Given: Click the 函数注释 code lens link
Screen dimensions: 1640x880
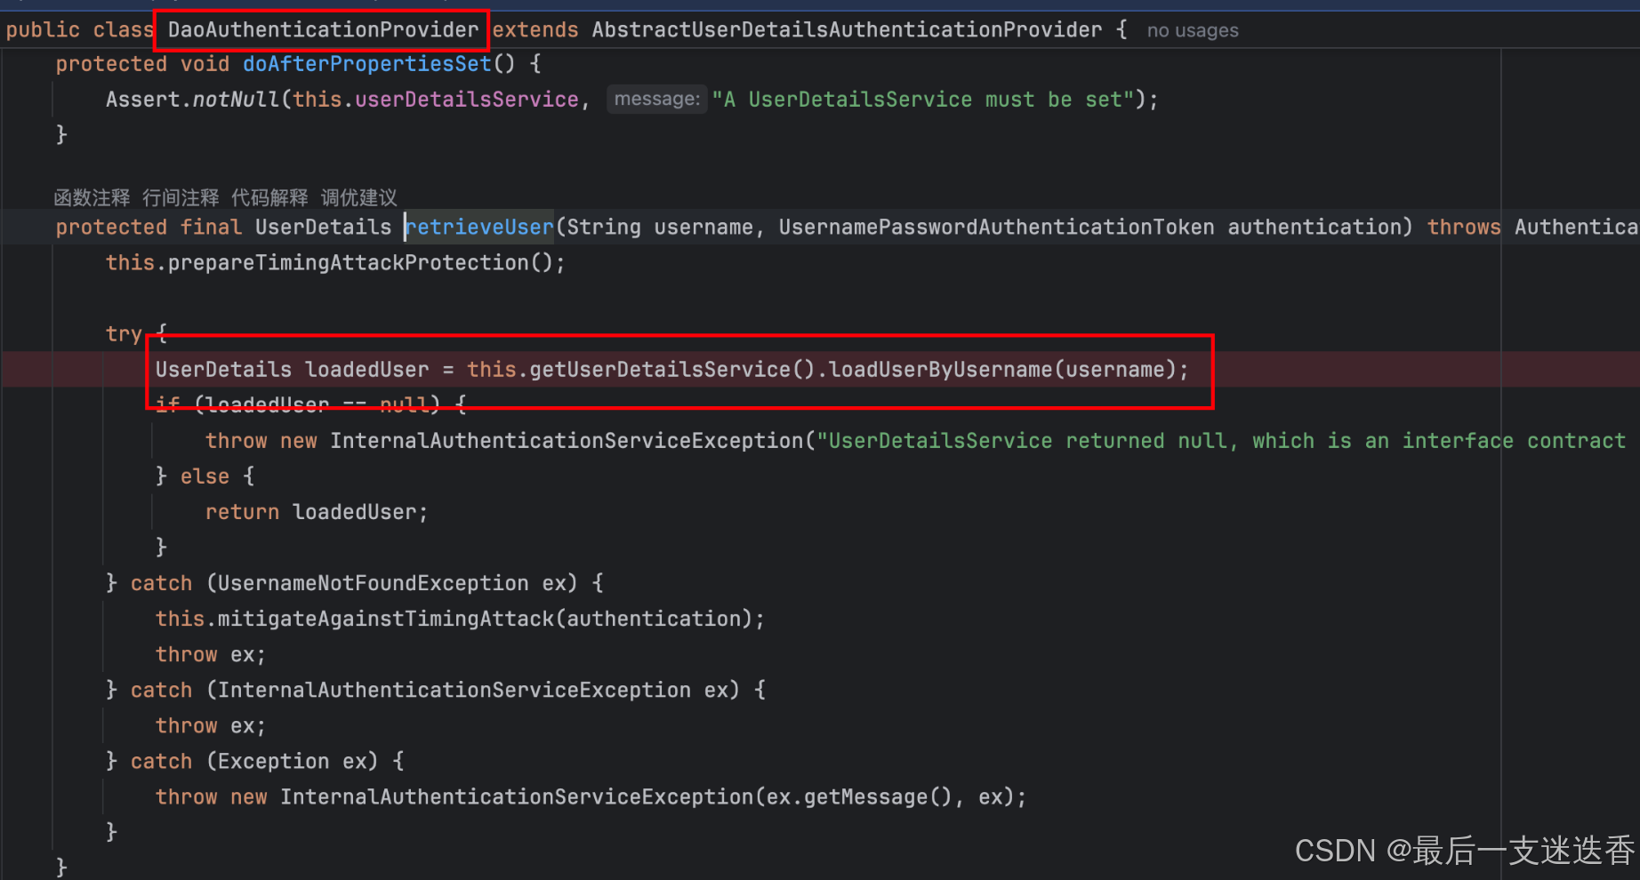Looking at the screenshot, I should pyautogui.click(x=92, y=197).
